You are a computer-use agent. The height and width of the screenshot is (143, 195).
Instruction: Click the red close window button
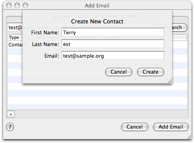click(x=9, y=5)
